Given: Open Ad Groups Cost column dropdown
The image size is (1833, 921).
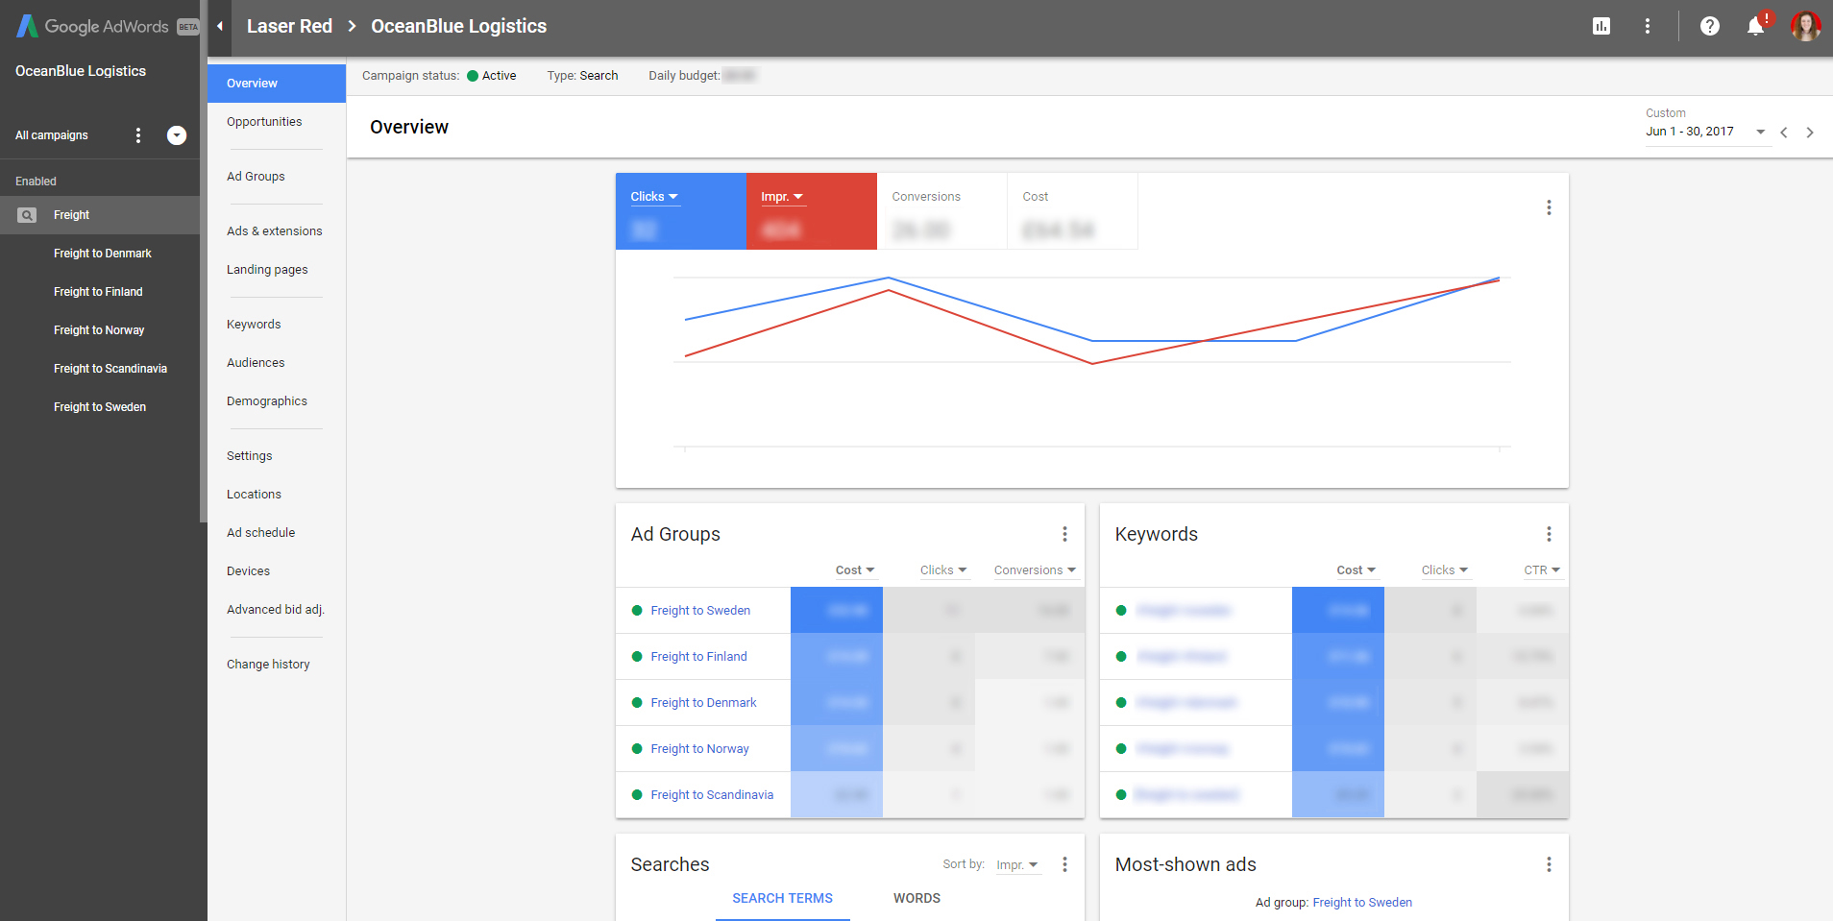Looking at the screenshot, I should click(x=855, y=570).
